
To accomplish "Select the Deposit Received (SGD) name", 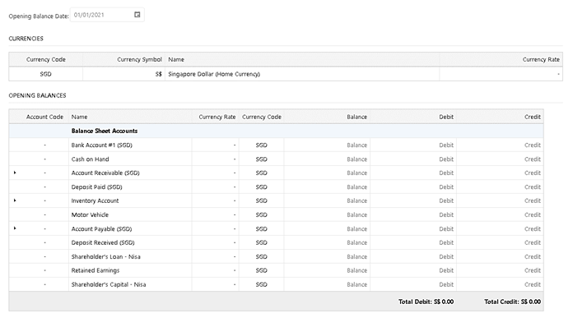I will pos(103,242).
